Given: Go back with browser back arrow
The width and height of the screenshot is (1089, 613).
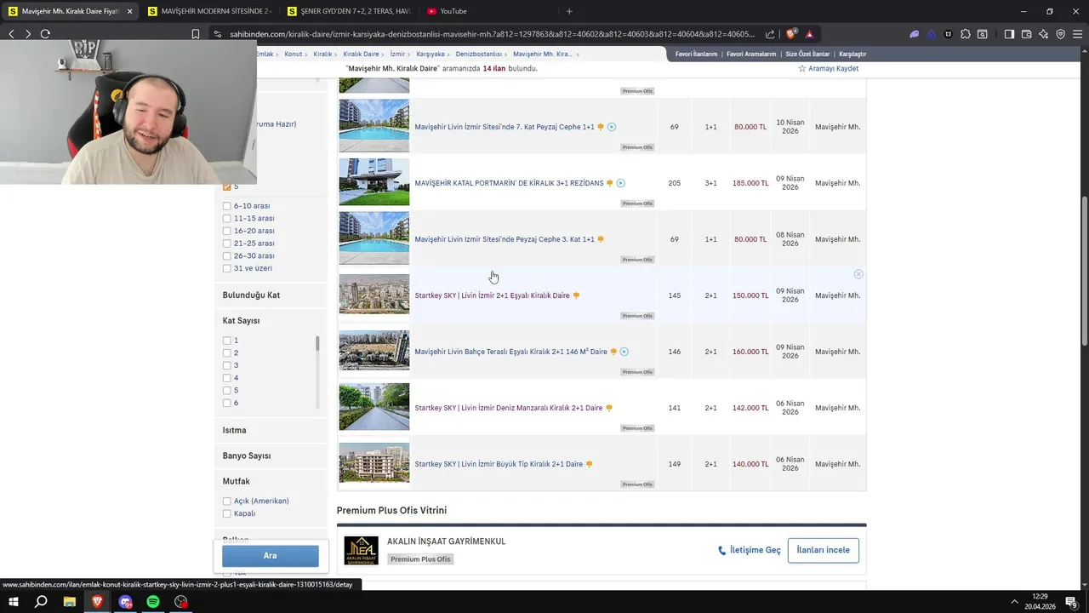Looking at the screenshot, I should click(11, 34).
